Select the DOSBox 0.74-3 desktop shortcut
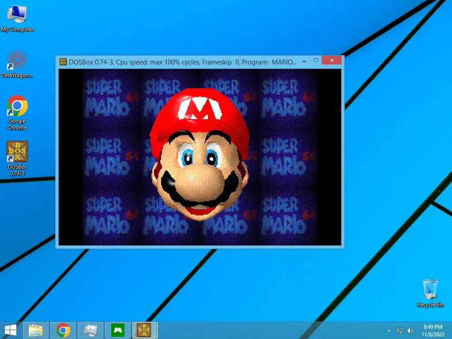The image size is (452, 339). click(x=17, y=158)
